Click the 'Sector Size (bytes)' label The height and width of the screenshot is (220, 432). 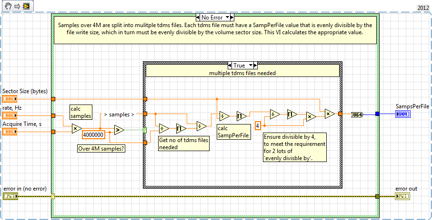point(25,91)
